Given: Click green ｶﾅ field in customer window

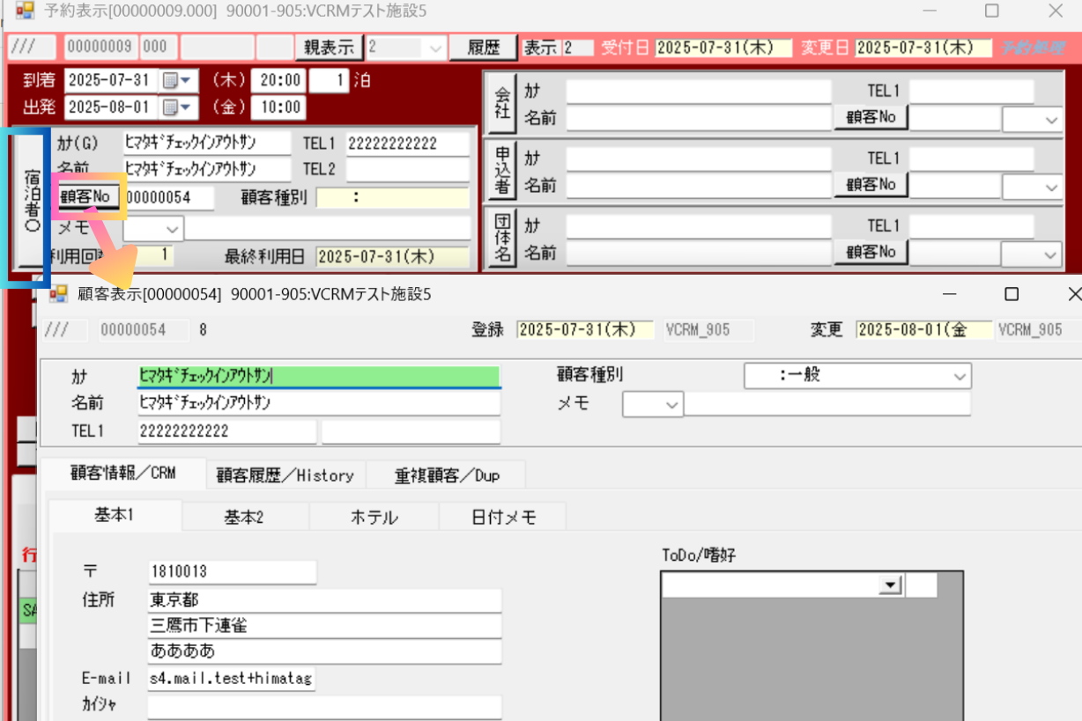Looking at the screenshot, I should [x=319, y=376].
